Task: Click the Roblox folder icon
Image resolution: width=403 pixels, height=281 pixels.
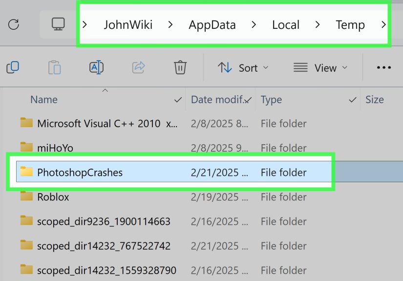Action: coord(26,195)
